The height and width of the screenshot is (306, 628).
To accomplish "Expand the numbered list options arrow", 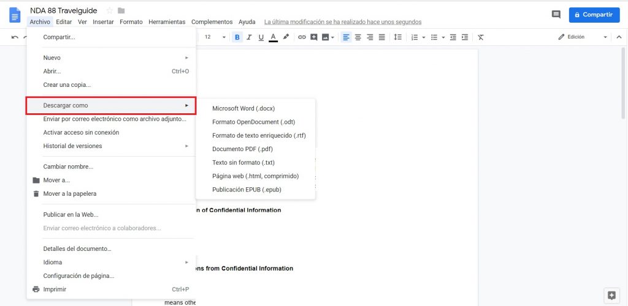I will coord(424,37).
